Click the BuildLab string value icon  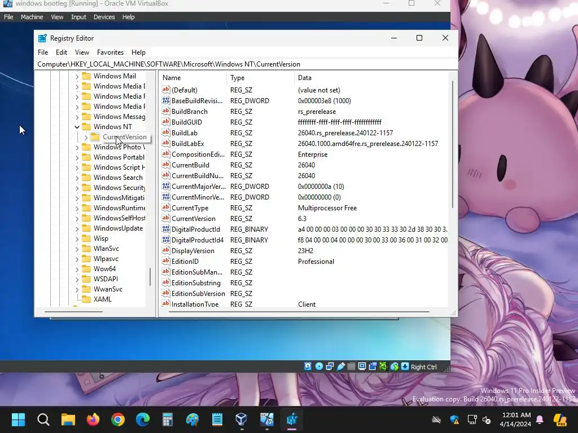tap(166, 132)
